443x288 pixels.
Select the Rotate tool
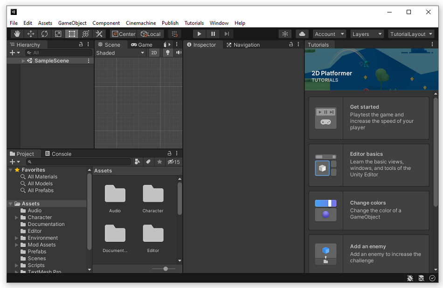pyautogui.click(x=44, y=34)
